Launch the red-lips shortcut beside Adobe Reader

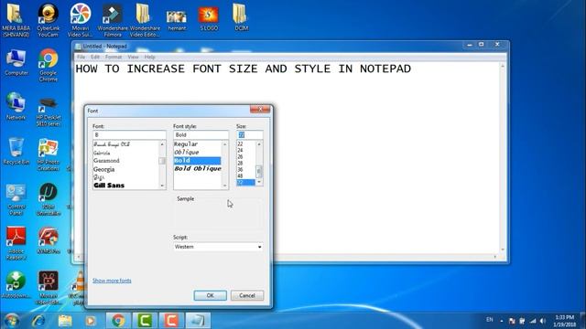(x=48, y=240)
